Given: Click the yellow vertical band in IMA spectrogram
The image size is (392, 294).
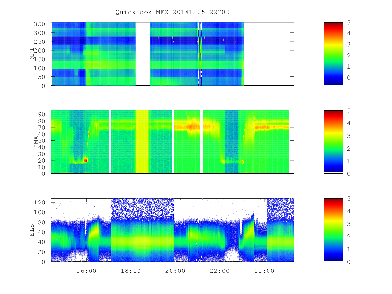Looking at the screenshot, I should [x=142, y=141].
